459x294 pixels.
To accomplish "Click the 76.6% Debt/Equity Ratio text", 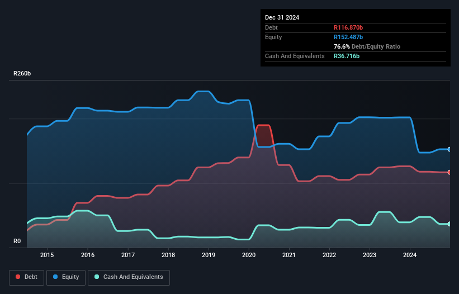I will [367, 46].
